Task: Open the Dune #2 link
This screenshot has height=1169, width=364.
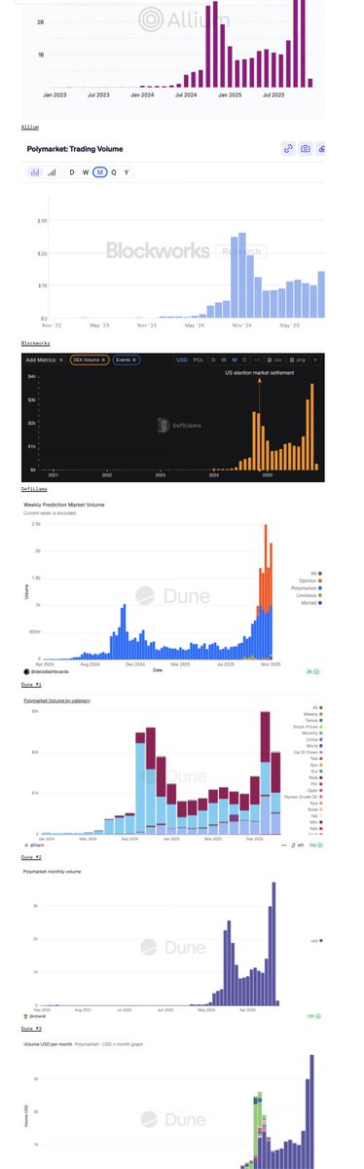Action: click(31, 856)
